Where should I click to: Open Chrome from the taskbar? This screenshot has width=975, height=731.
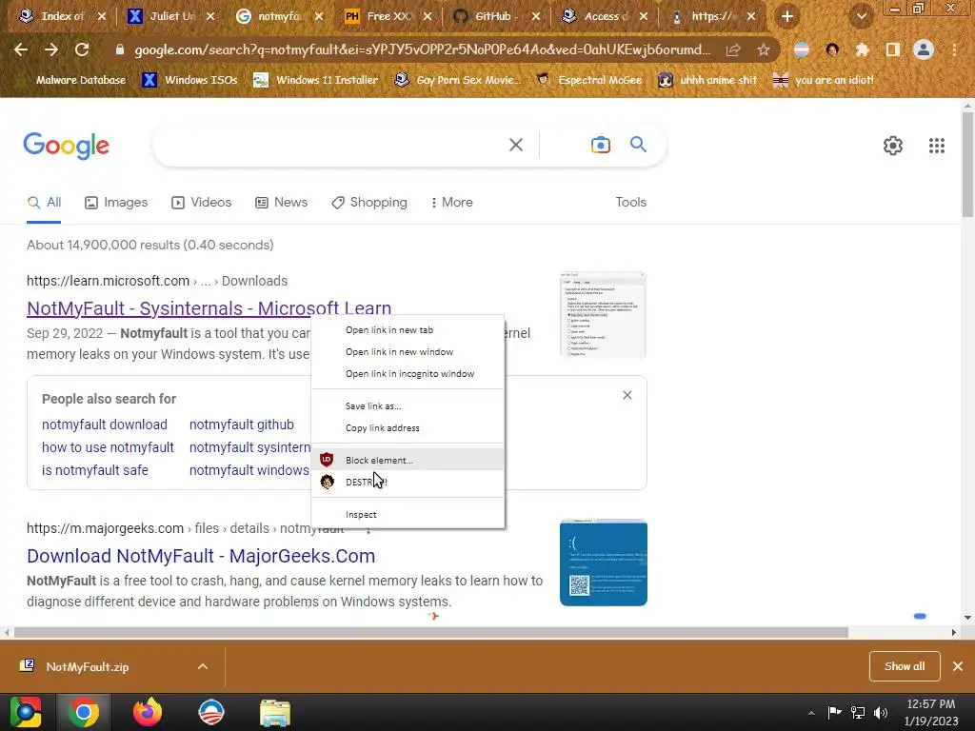tap(84, 712)
